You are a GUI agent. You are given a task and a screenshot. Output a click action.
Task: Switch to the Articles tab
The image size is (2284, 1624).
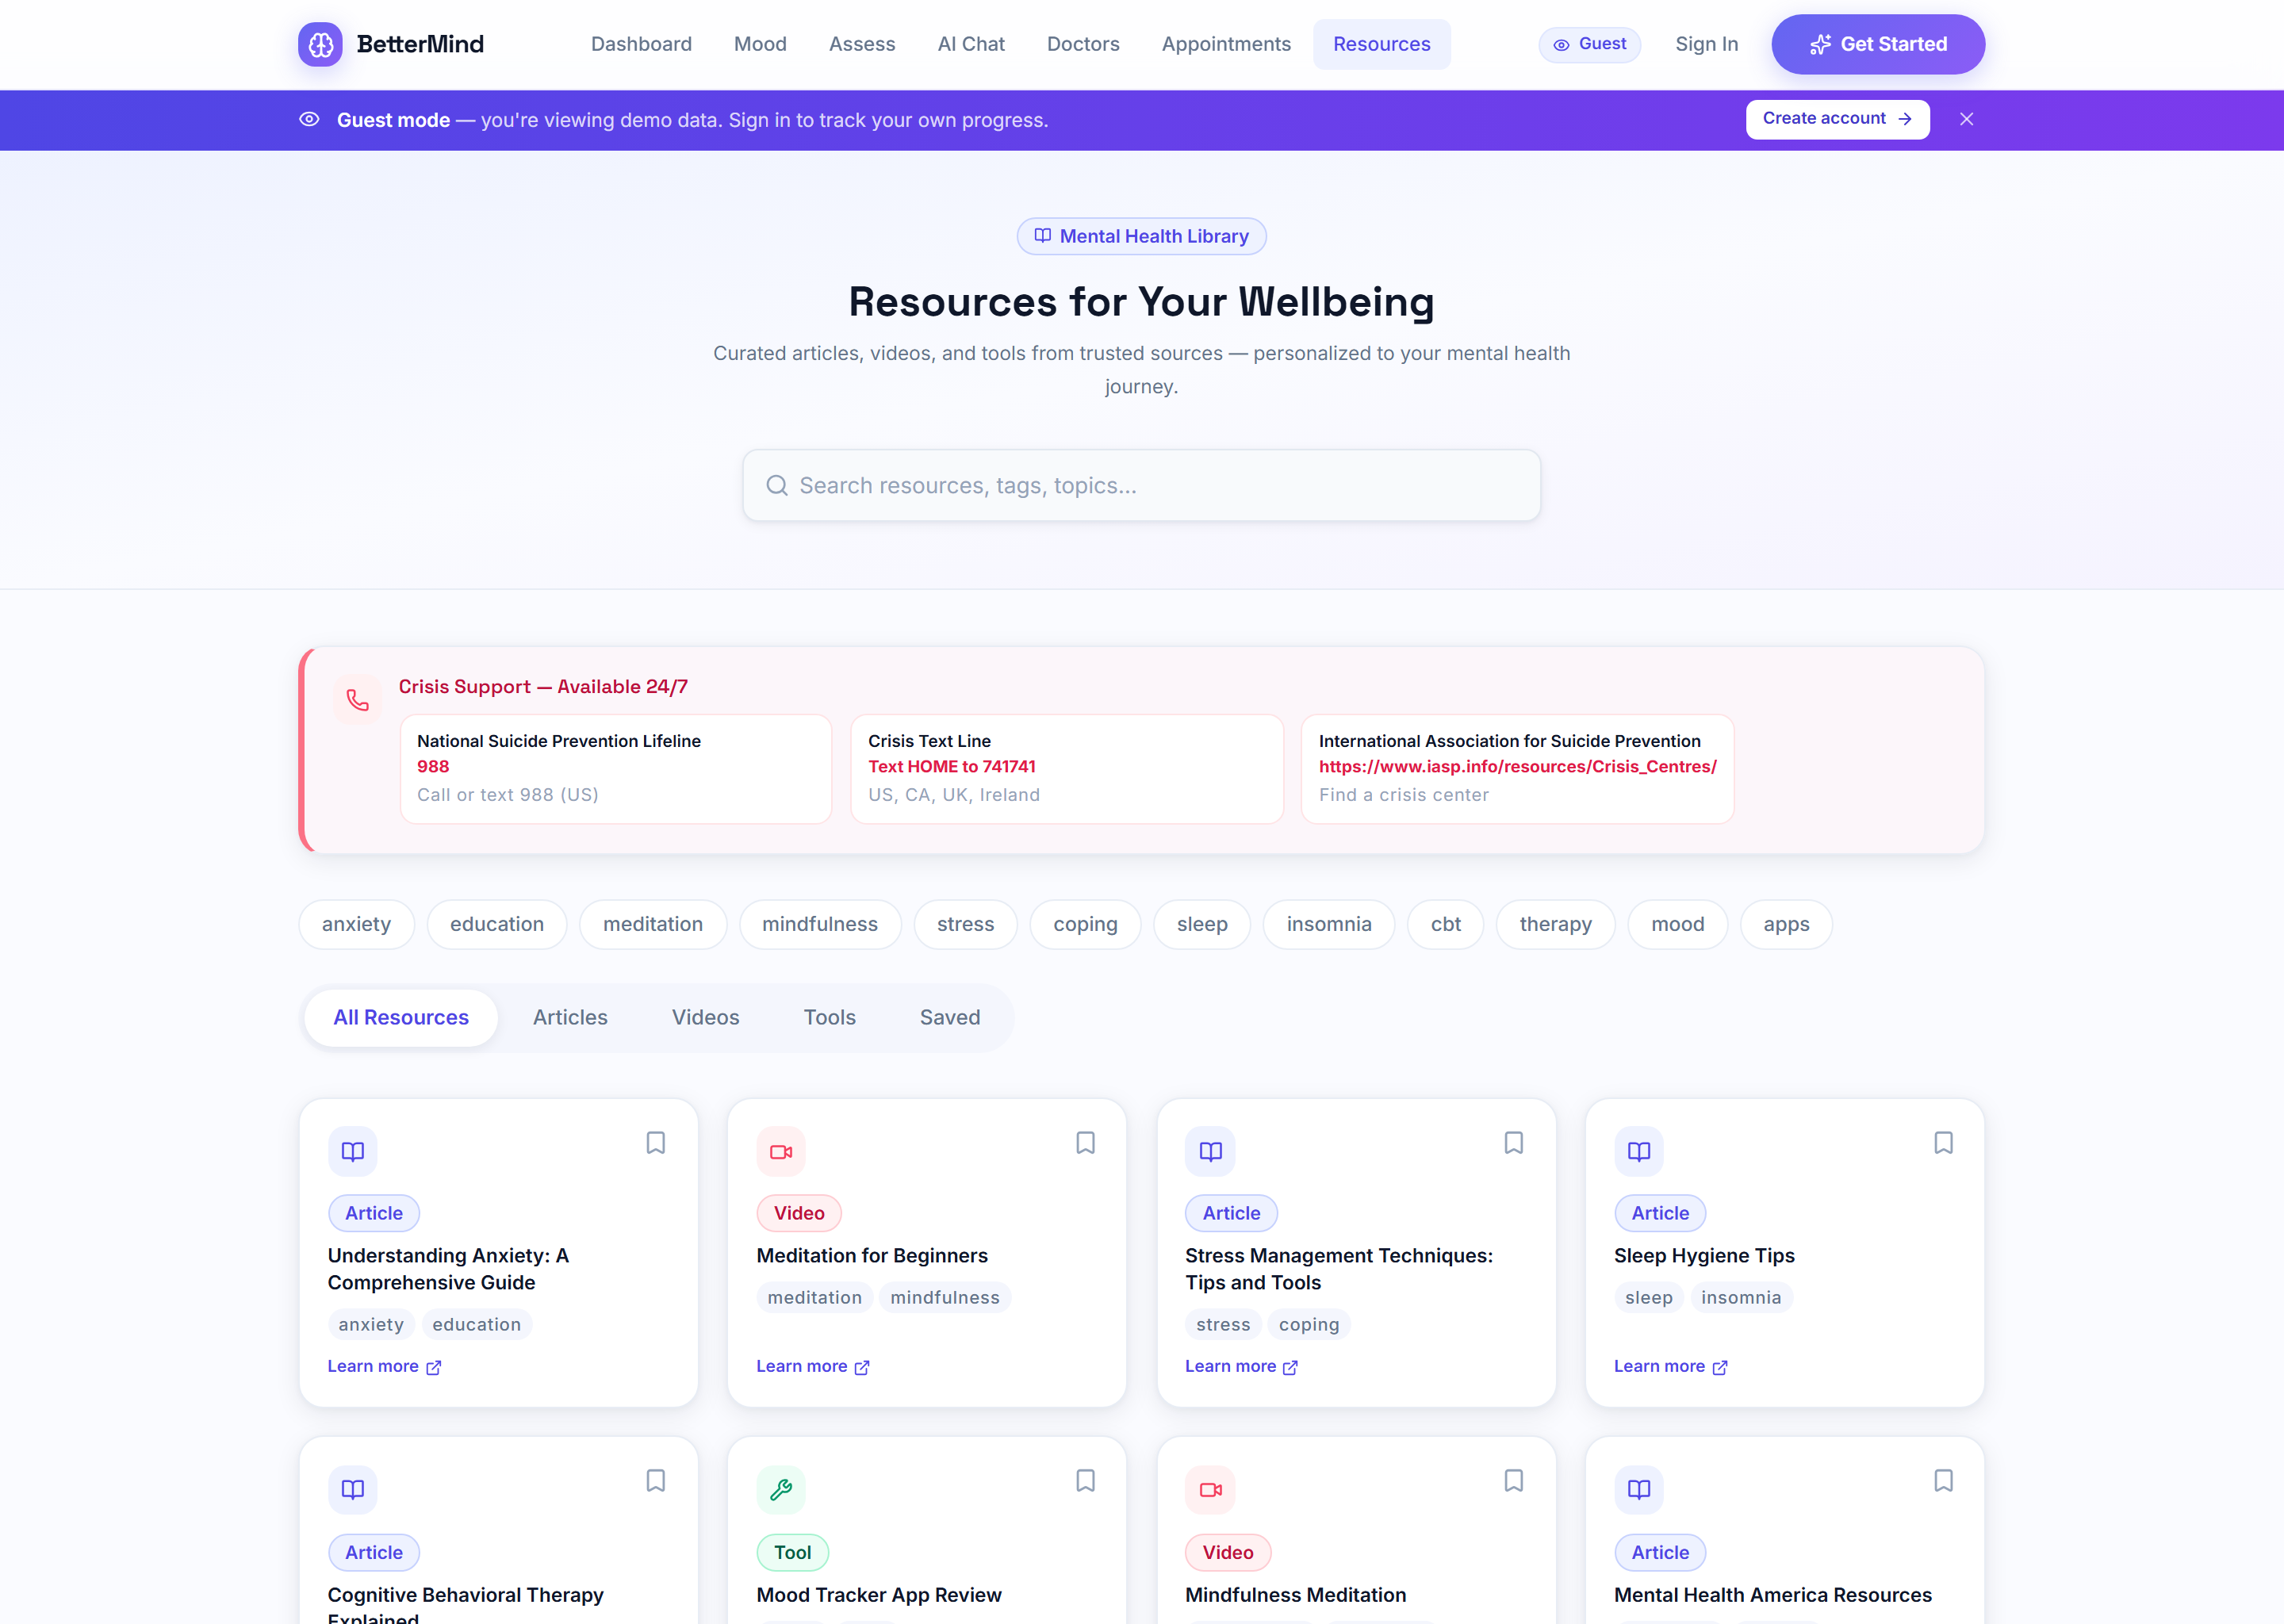[570, 1018]
